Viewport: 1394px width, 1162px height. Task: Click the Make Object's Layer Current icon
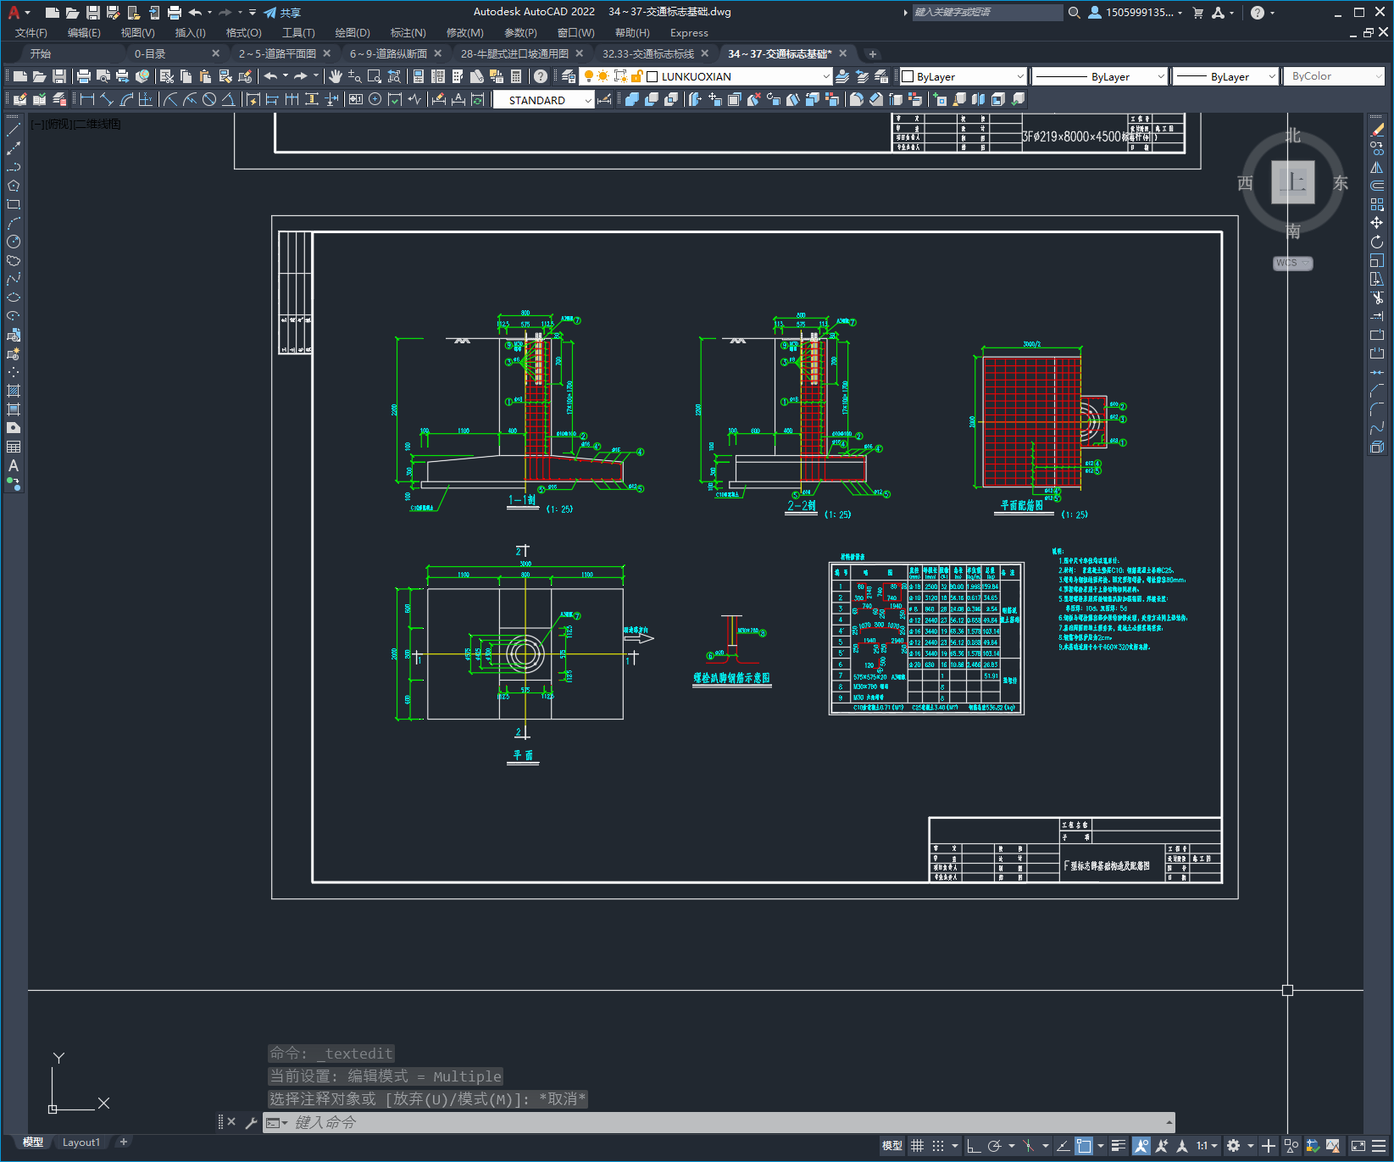tap(842, 76)
